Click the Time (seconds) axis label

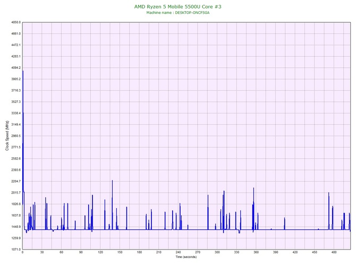186,256
